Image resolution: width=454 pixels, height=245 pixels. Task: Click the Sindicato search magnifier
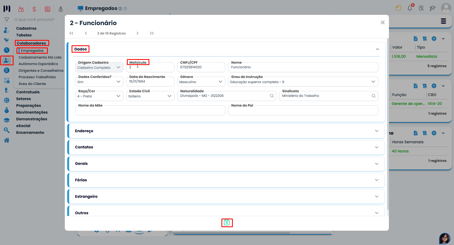pos(374,96)
